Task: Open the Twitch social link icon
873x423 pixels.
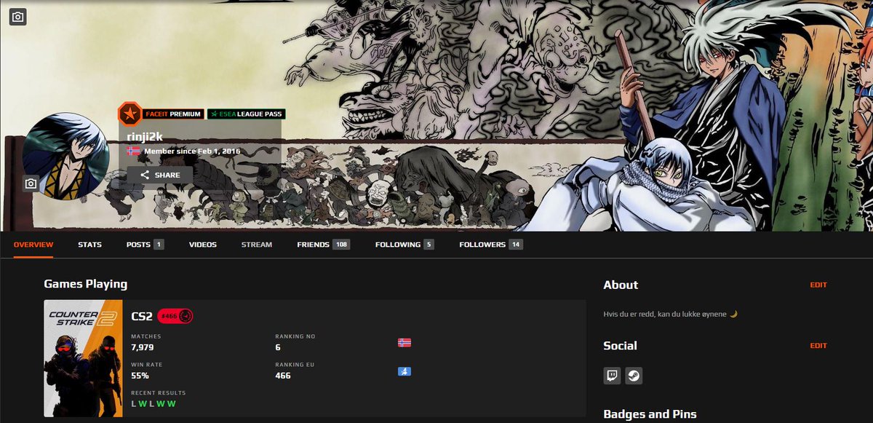Action: click(612, 376)
